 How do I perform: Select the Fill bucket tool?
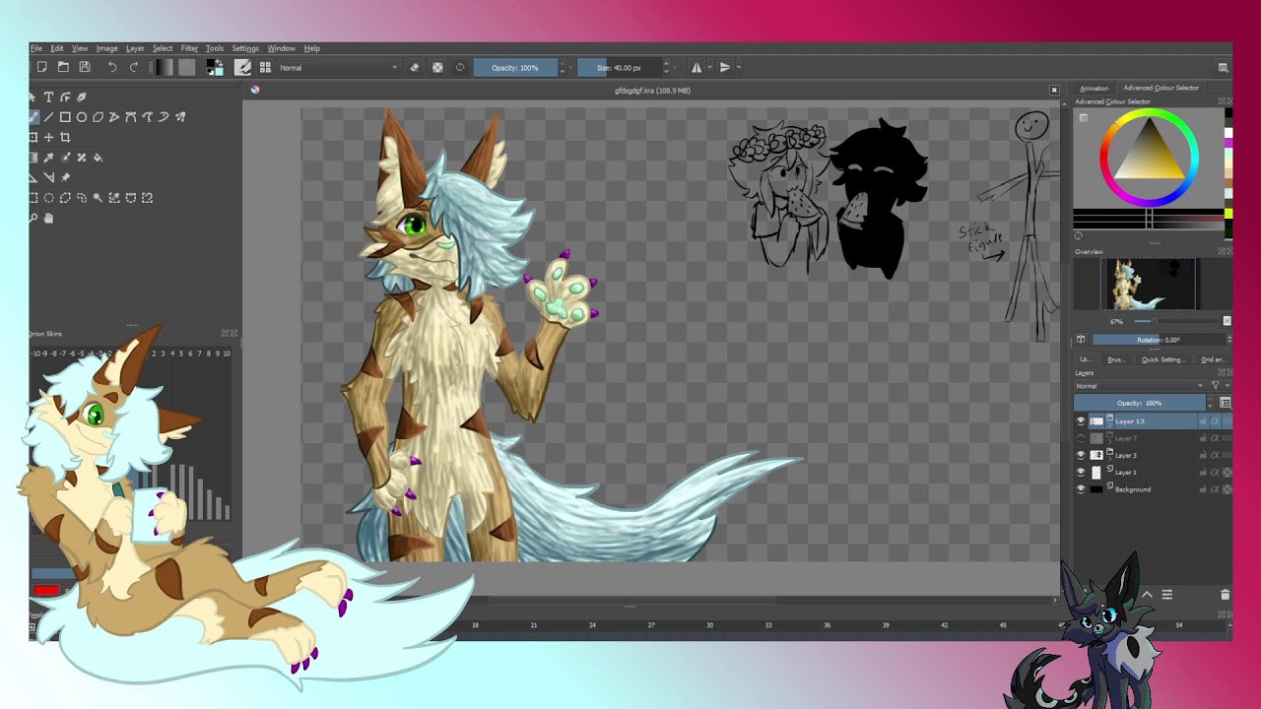click(x=98, y=158)
